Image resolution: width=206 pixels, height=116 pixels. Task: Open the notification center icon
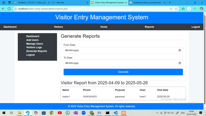point(201,113)
